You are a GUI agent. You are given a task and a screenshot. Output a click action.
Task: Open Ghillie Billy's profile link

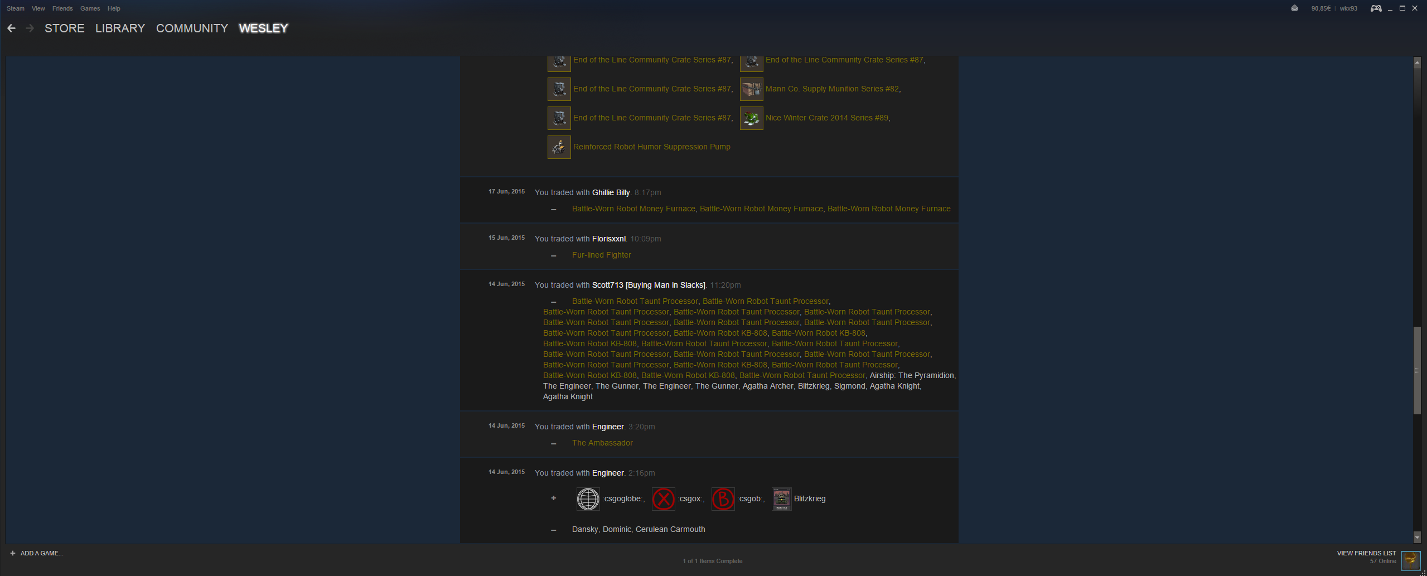click(x=611, y=192)
